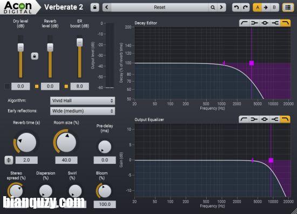
Task: Toggle dry and reverb level link lock
Action: tap(35, 56)
